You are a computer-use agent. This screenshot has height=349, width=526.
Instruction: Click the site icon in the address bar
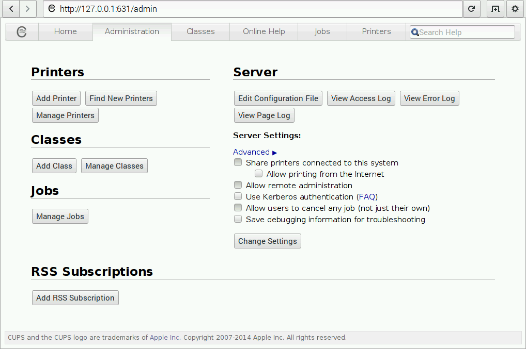pyautogui.click(x=52, y=8)
